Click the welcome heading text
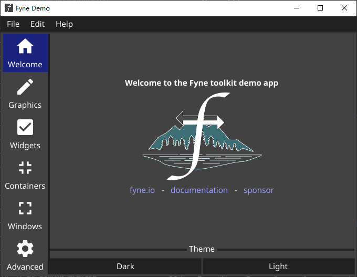Screen dimensions: 357x277 202,83
